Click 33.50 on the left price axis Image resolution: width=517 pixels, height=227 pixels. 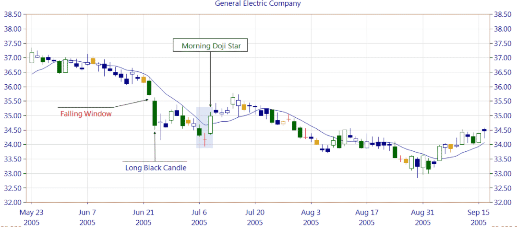click(12, 159)
